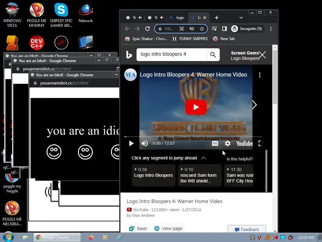322x242 pixels.
Task: Open the 2pac Shakur bookmark
Action: point(146,39)
